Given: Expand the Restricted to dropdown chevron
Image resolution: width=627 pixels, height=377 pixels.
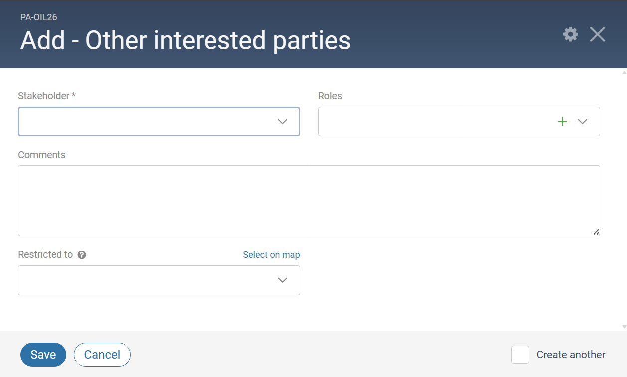Looking at the screenshot, I should (x=283, y=280).
